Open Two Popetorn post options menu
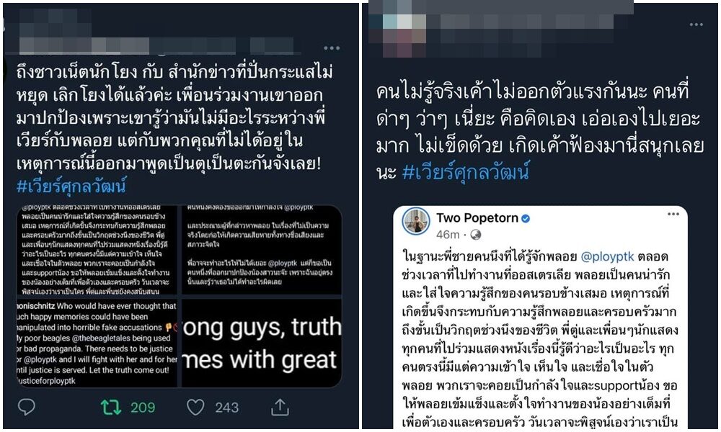The image size is (721, 432). (673, 214)
